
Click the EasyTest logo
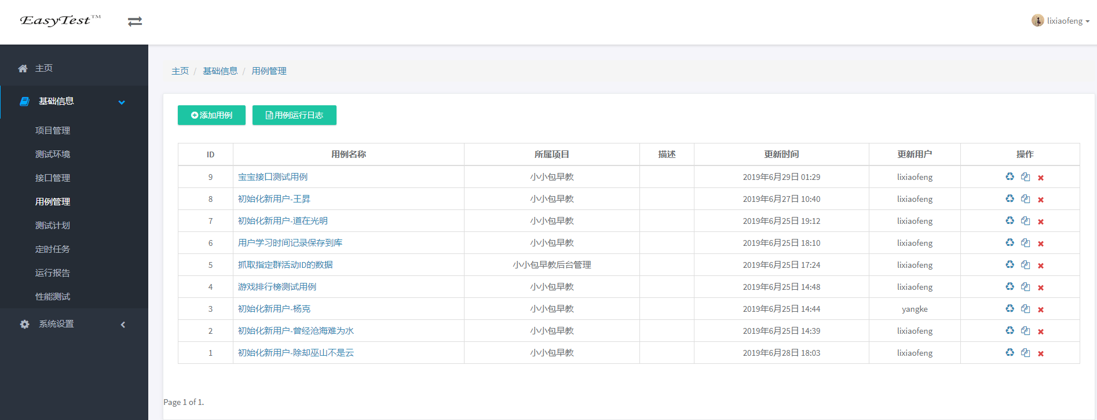point(60,21)
